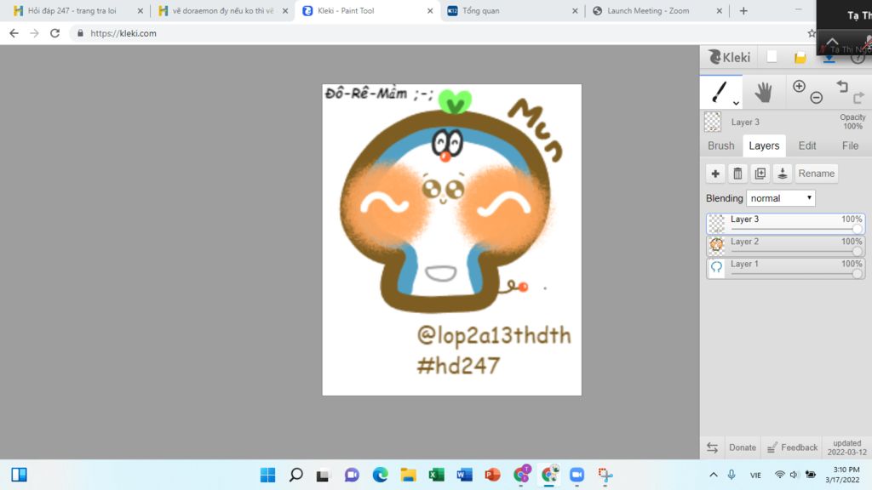Open Microsoft Edge from the taskbar

[x=381, y=475]
